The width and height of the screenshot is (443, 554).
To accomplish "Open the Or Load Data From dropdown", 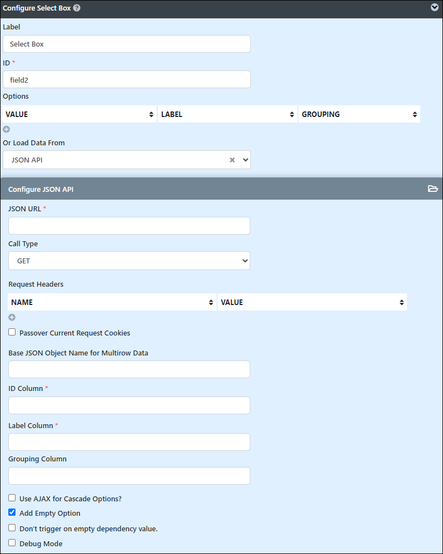I will [x=127, y=160].
